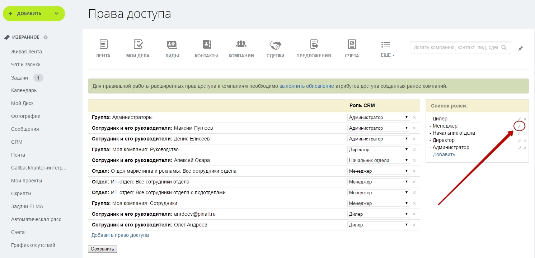535x258 pixels.
Task: Click pencil icon to edit Менеджер role
Action: (519, 126)
